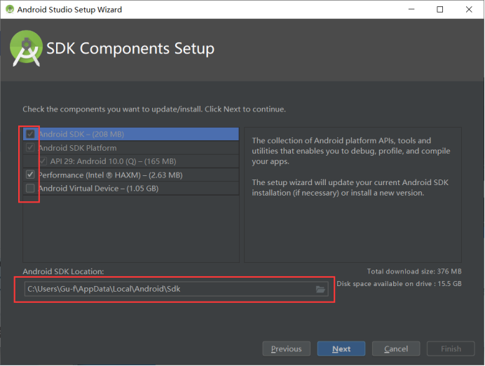Uncheck Performance (Intel HAXM) checkbox

tap(30, 175)
